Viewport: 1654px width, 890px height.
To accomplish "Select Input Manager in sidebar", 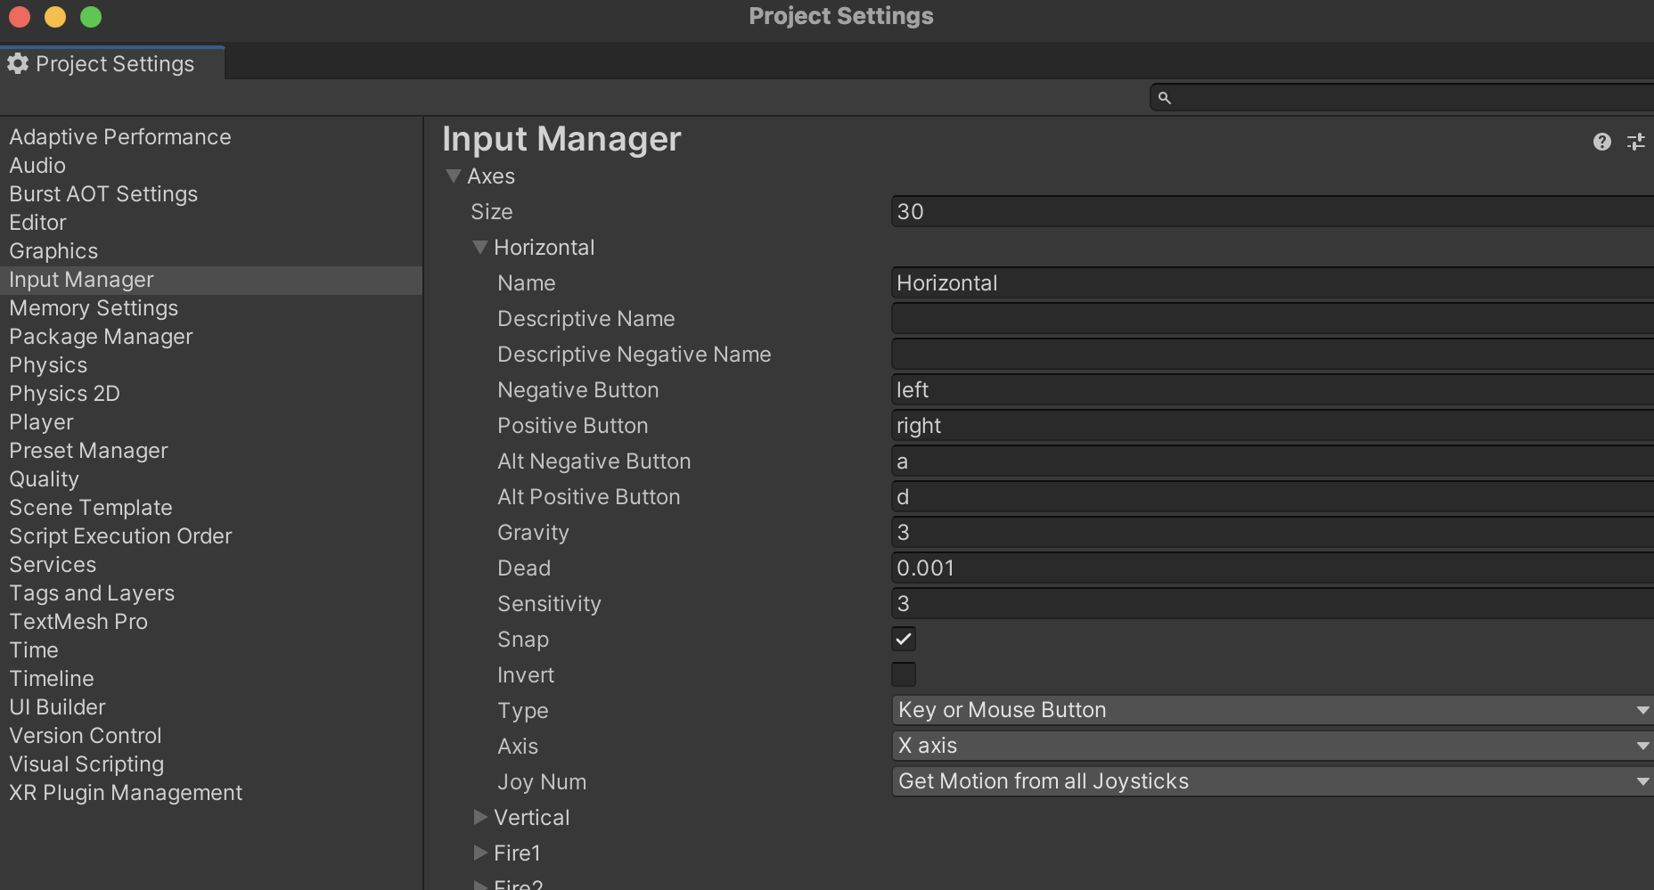I will (x=211, y=280).
